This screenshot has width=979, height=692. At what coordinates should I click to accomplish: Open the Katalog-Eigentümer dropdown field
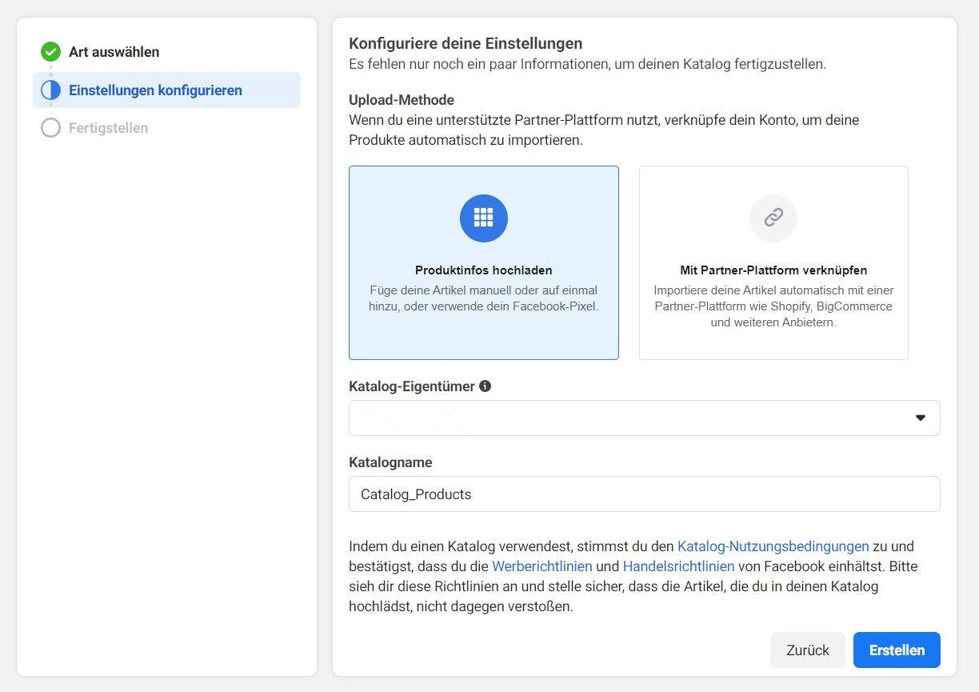tap(632, 418)
